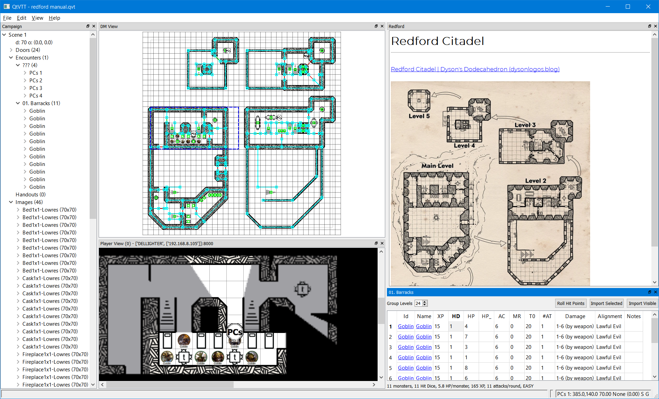Click the Player View horizontal scrollbar thumb
Image resolution: width=659 pixels, height=399 pixels.
pos(170,384)
